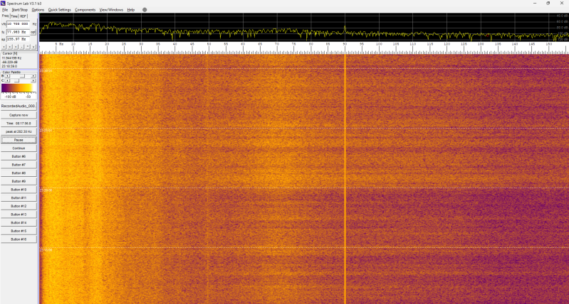Click the left arrow of contrast slider C
This screenshot has width=569, height=304.
[x=8, y=81]
